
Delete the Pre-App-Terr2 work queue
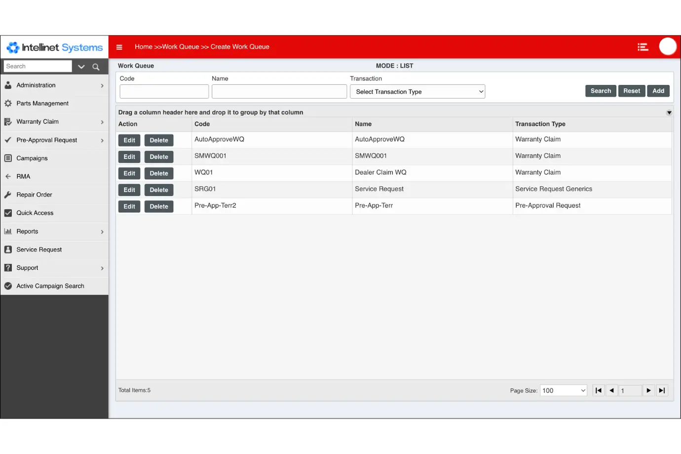[159, 207]
